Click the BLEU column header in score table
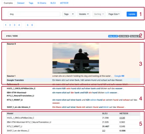The height and width of the screenshot is (134, 145). (105, 114)
